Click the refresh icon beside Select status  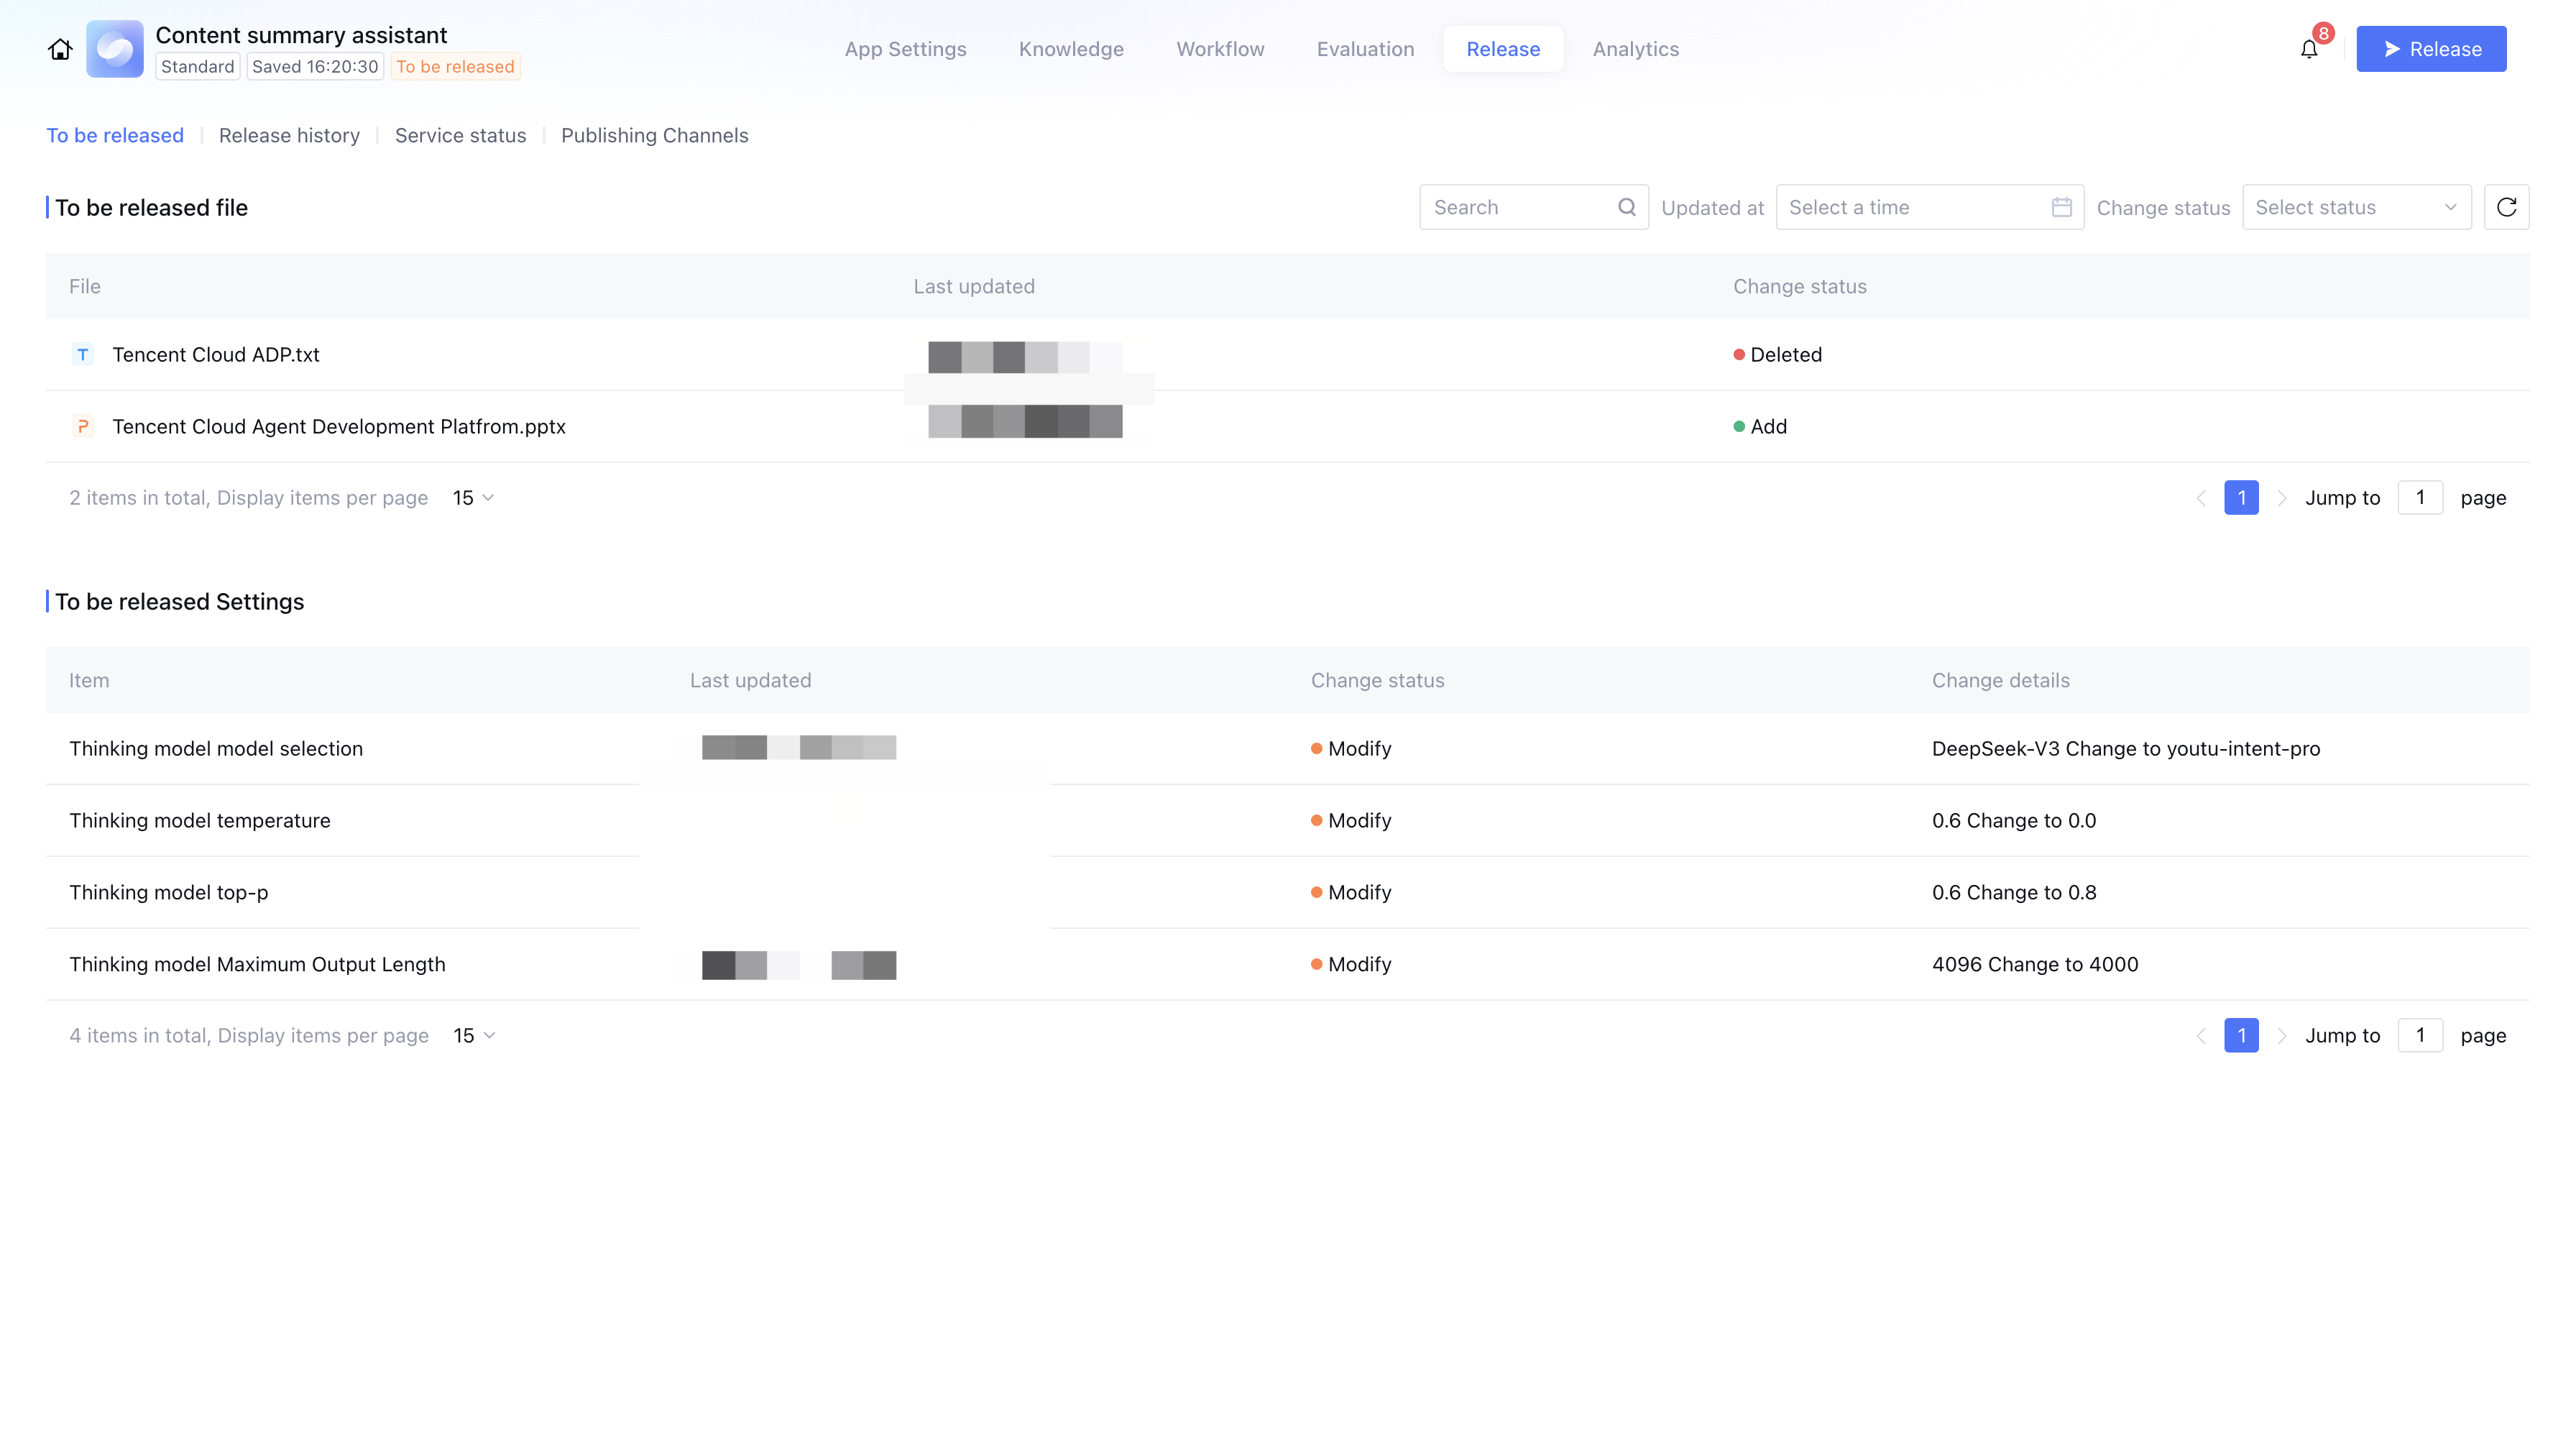point(2506,207)
